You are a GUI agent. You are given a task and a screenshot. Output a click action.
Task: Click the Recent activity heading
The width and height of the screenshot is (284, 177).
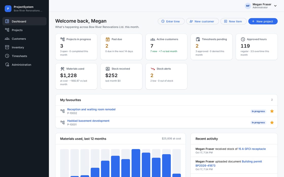207,139
